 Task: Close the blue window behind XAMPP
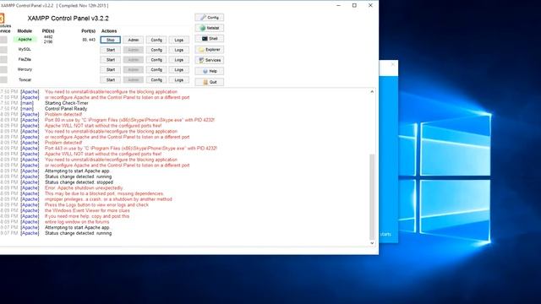[x=392, y=64]
